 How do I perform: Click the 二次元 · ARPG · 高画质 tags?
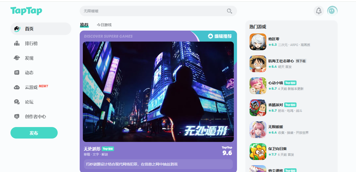[x=294, y=45]
